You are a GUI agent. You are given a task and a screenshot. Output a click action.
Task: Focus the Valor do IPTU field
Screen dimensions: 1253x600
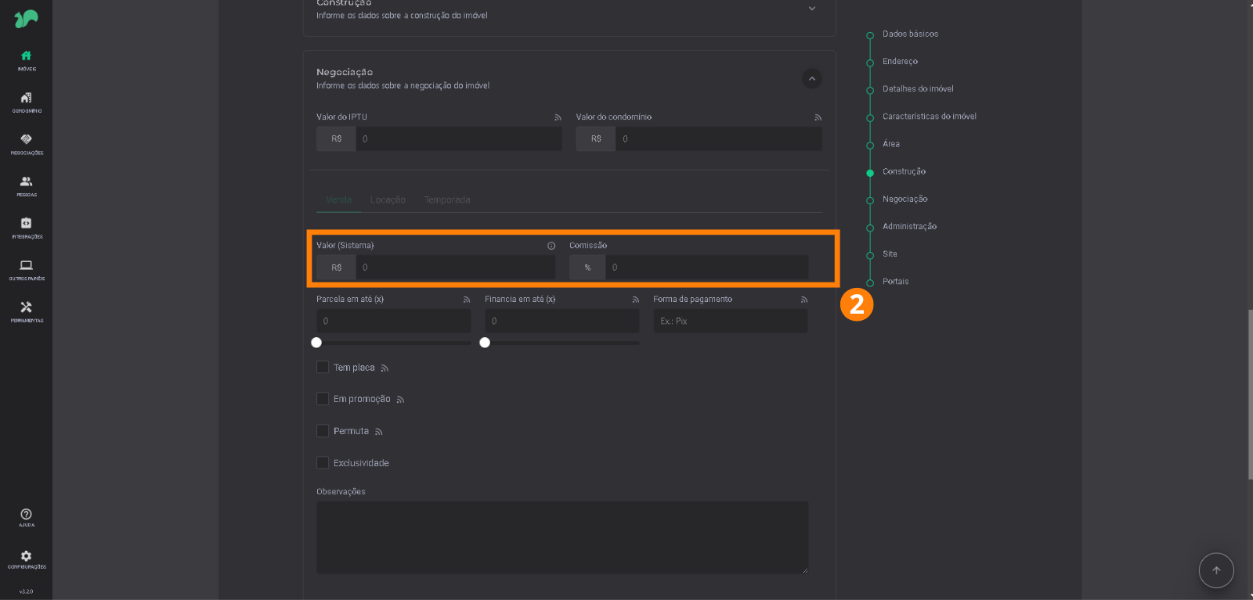[x=459, y=139]
